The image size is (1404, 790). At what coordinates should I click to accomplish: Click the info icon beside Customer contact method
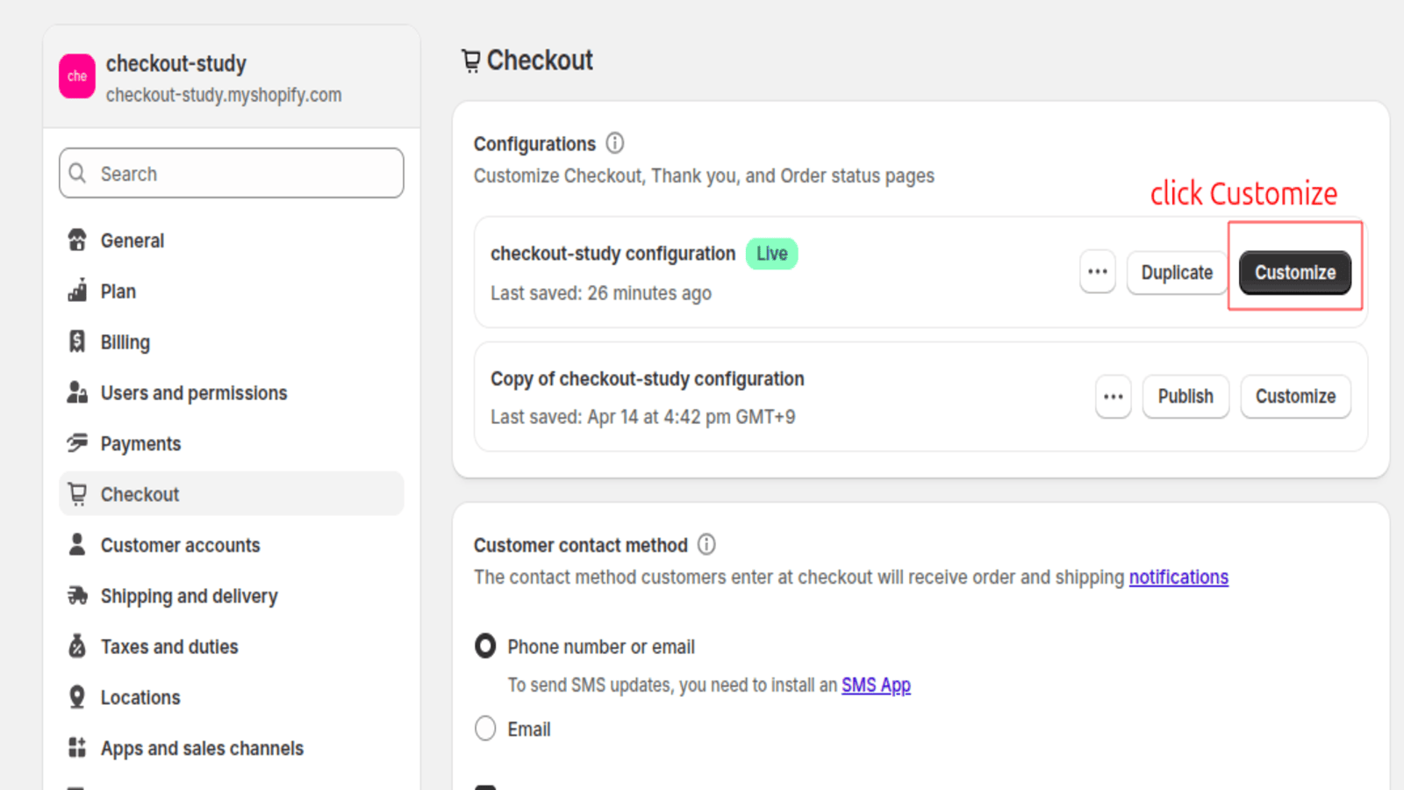[706, 544]
